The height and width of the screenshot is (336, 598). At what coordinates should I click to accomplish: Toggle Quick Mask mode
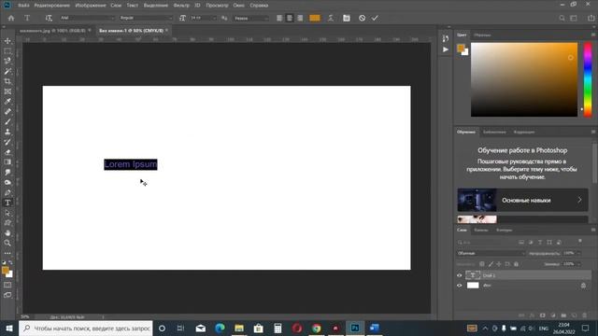tap(7, 285)
